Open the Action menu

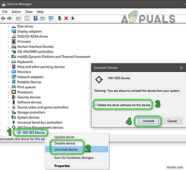click(16, 12)
